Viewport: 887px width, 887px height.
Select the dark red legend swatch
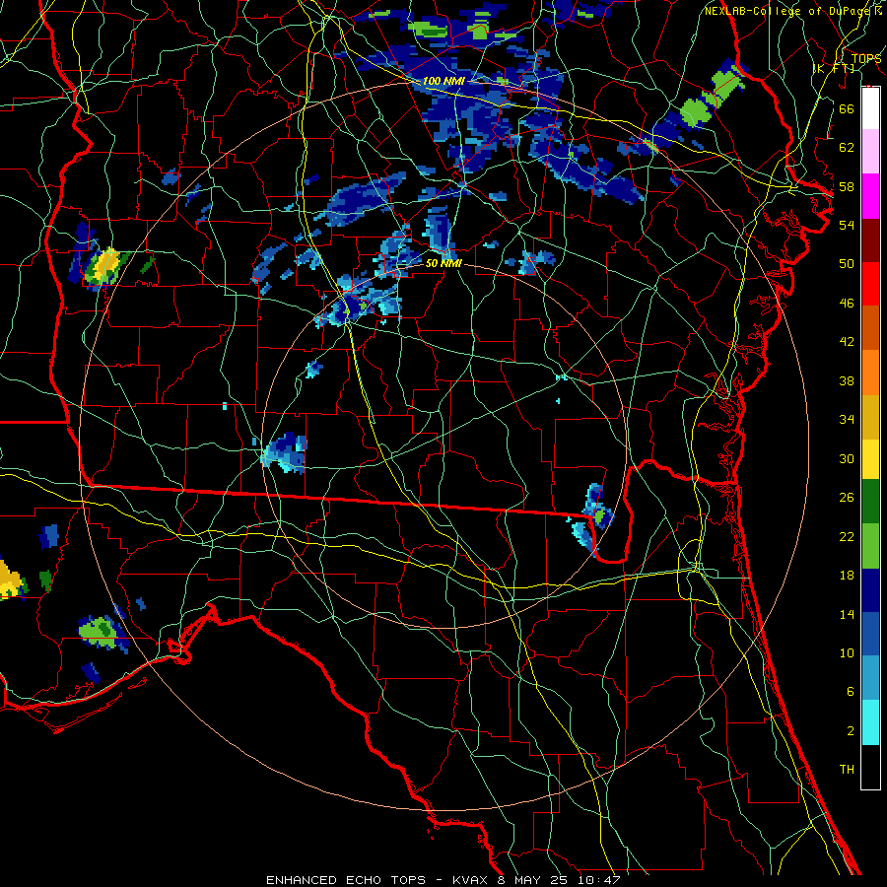(x=870, y=240)
